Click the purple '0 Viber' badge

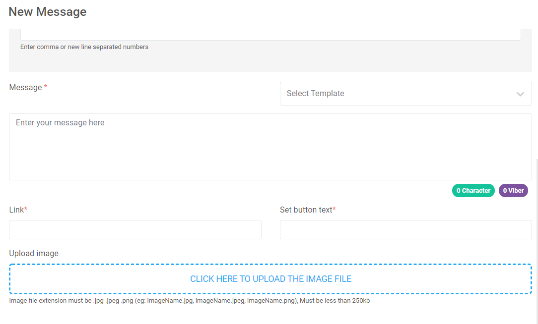coord(513,191)
